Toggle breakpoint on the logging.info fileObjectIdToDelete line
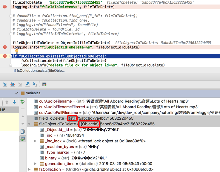 5,47
